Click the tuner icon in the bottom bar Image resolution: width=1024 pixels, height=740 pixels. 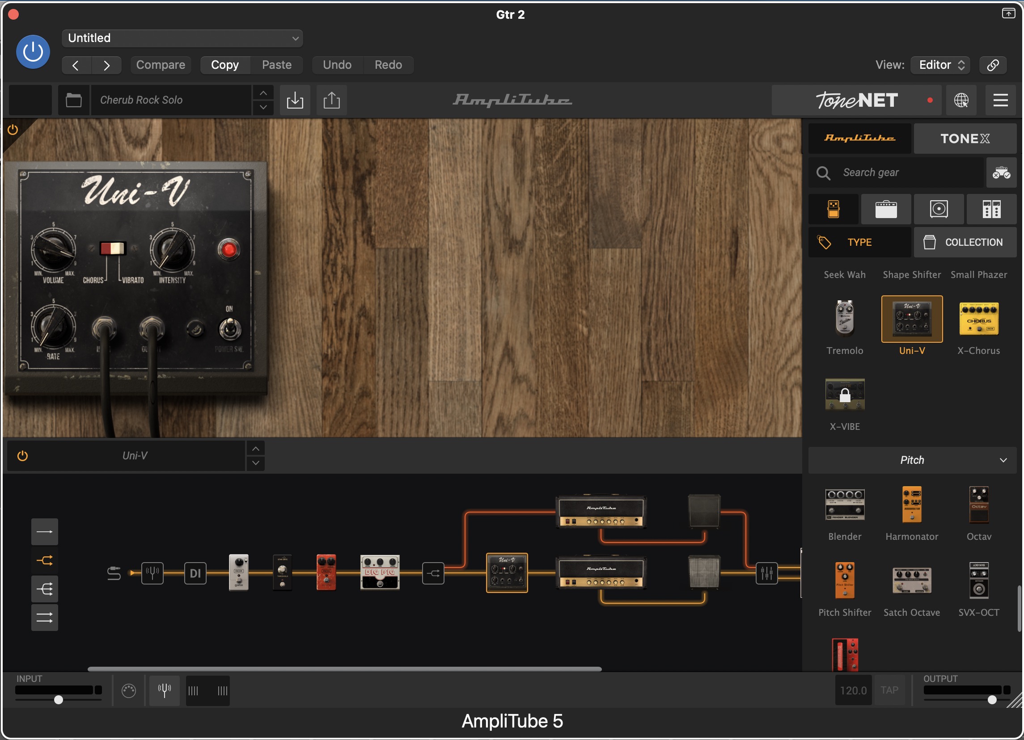[x=165, y=690]
